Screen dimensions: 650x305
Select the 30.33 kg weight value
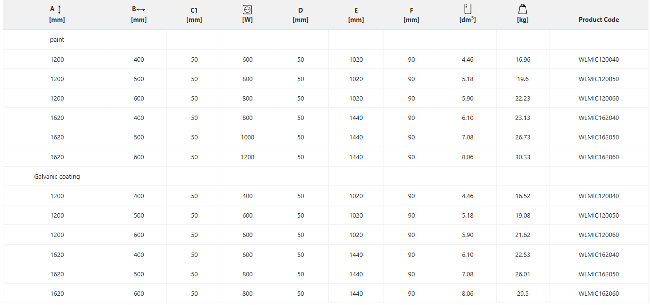[x=523, y=157]
